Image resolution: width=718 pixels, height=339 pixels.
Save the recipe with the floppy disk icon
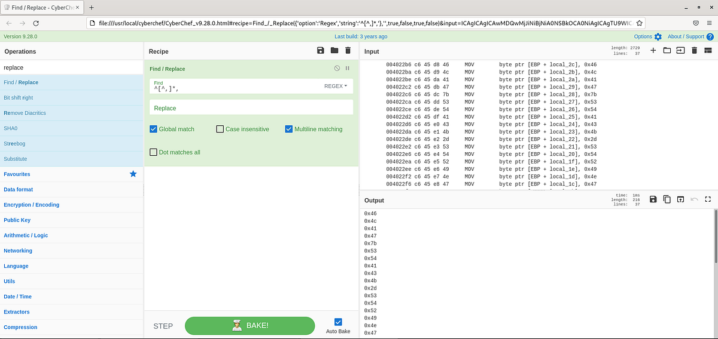321,51
